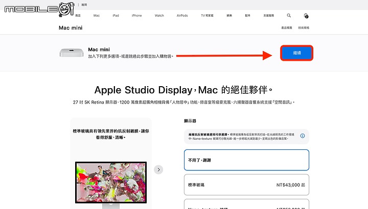This screenshot has width=368, height=209.
Task: Select the 不用了，謝謝 option
Action: [246, 160]
